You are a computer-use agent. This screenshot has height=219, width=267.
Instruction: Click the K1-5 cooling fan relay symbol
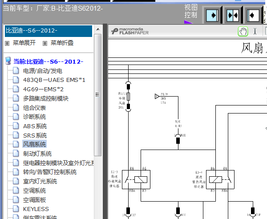point(136,179)
